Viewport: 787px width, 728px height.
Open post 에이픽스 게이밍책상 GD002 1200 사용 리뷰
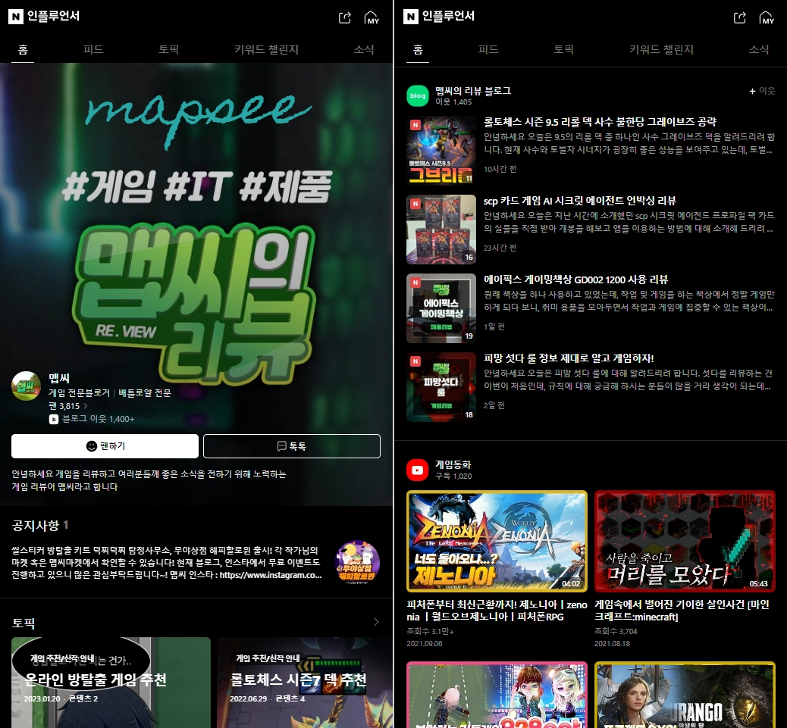click(x=575, y=280)
